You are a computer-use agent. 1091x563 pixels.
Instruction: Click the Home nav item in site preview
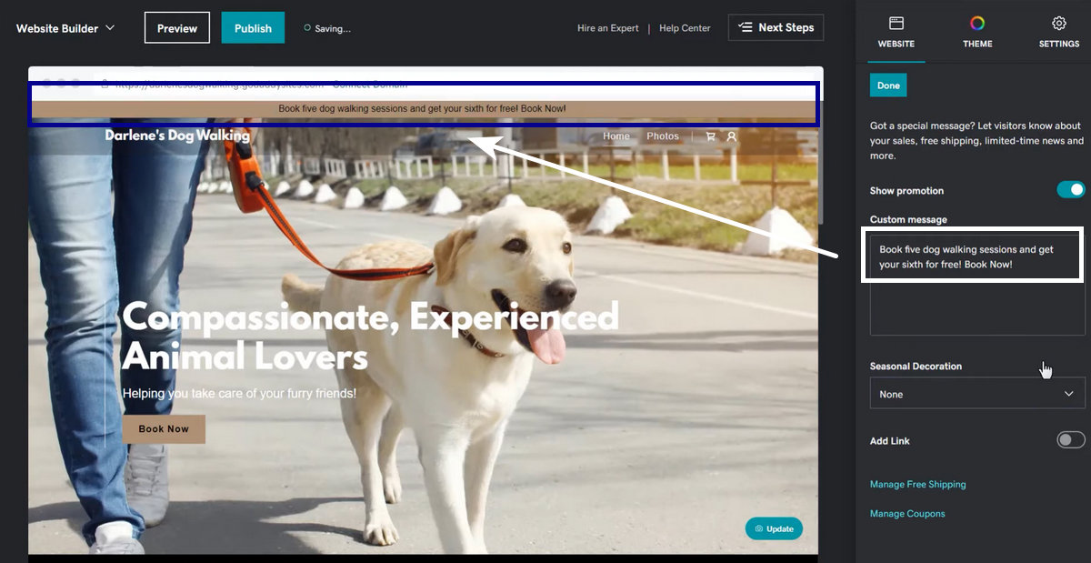[616, 136]
